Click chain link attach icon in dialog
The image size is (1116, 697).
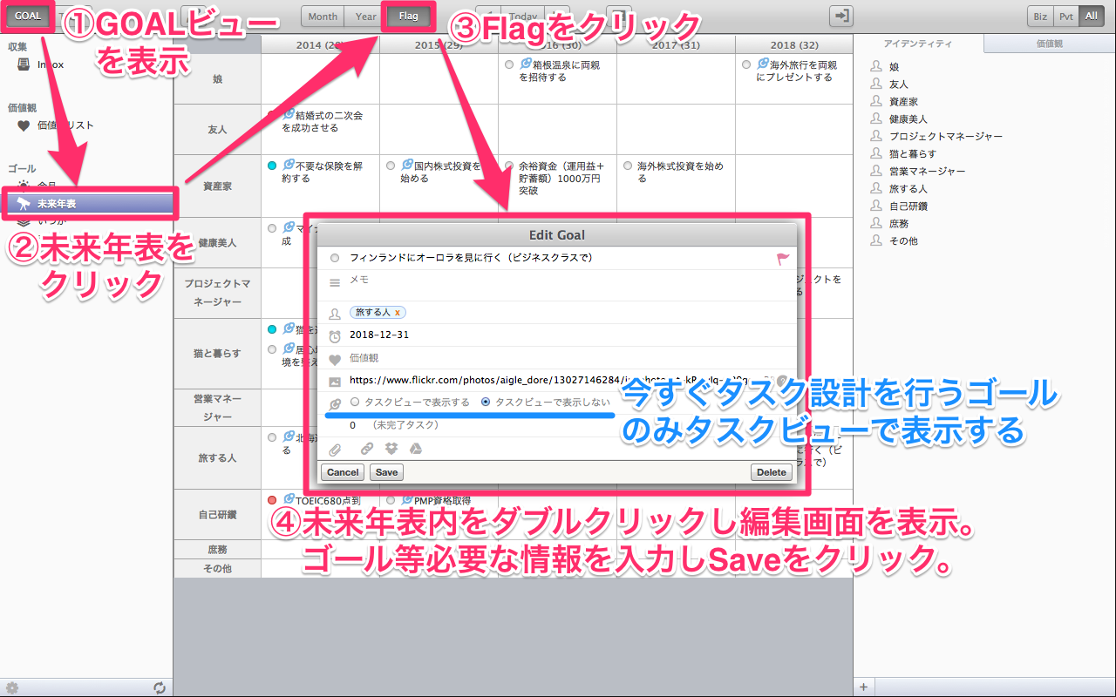click(366, 449)
